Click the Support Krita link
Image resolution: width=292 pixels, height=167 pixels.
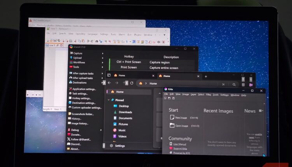coord(180,149)
